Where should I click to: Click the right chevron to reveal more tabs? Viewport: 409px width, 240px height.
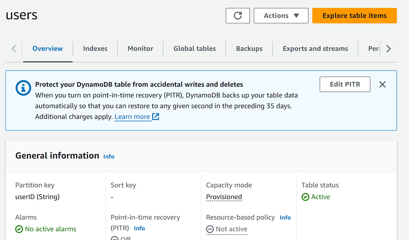[x=389, y=49]
